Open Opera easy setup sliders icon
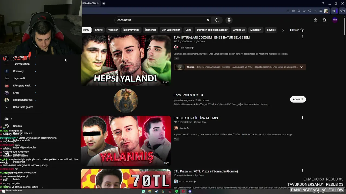This screenshot has height=194, width=346. pyautogui.click(x=321, y=11)
